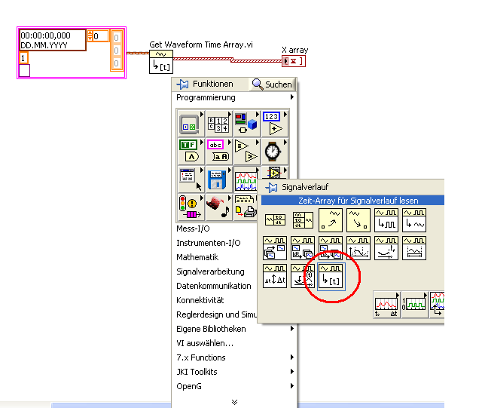Open the Timing wristwatch subpalette
Image resolution: width=482 pixels, height=408 pixels.
coord(274,152)
